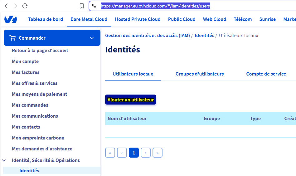Click Identités breadcrumb link
Screen dimensions: 296x176
pos(204,36)
